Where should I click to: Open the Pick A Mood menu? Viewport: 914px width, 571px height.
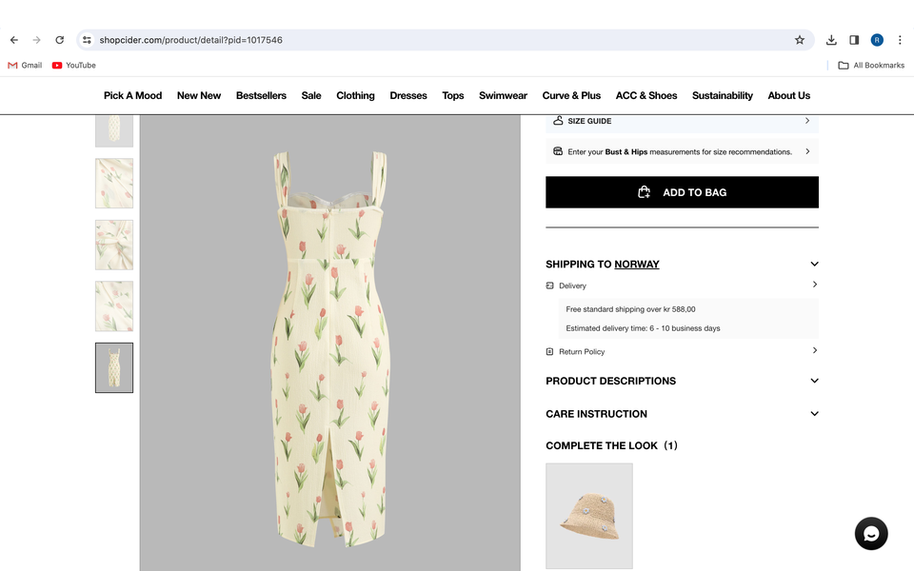133,95
